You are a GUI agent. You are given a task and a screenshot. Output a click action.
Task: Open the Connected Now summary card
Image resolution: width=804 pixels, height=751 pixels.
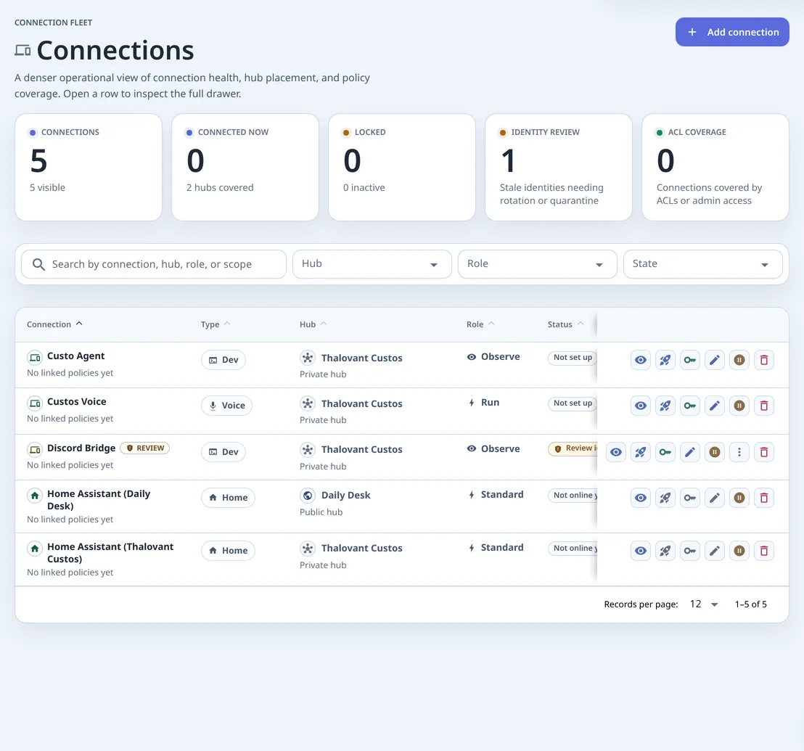coord(245,167)
